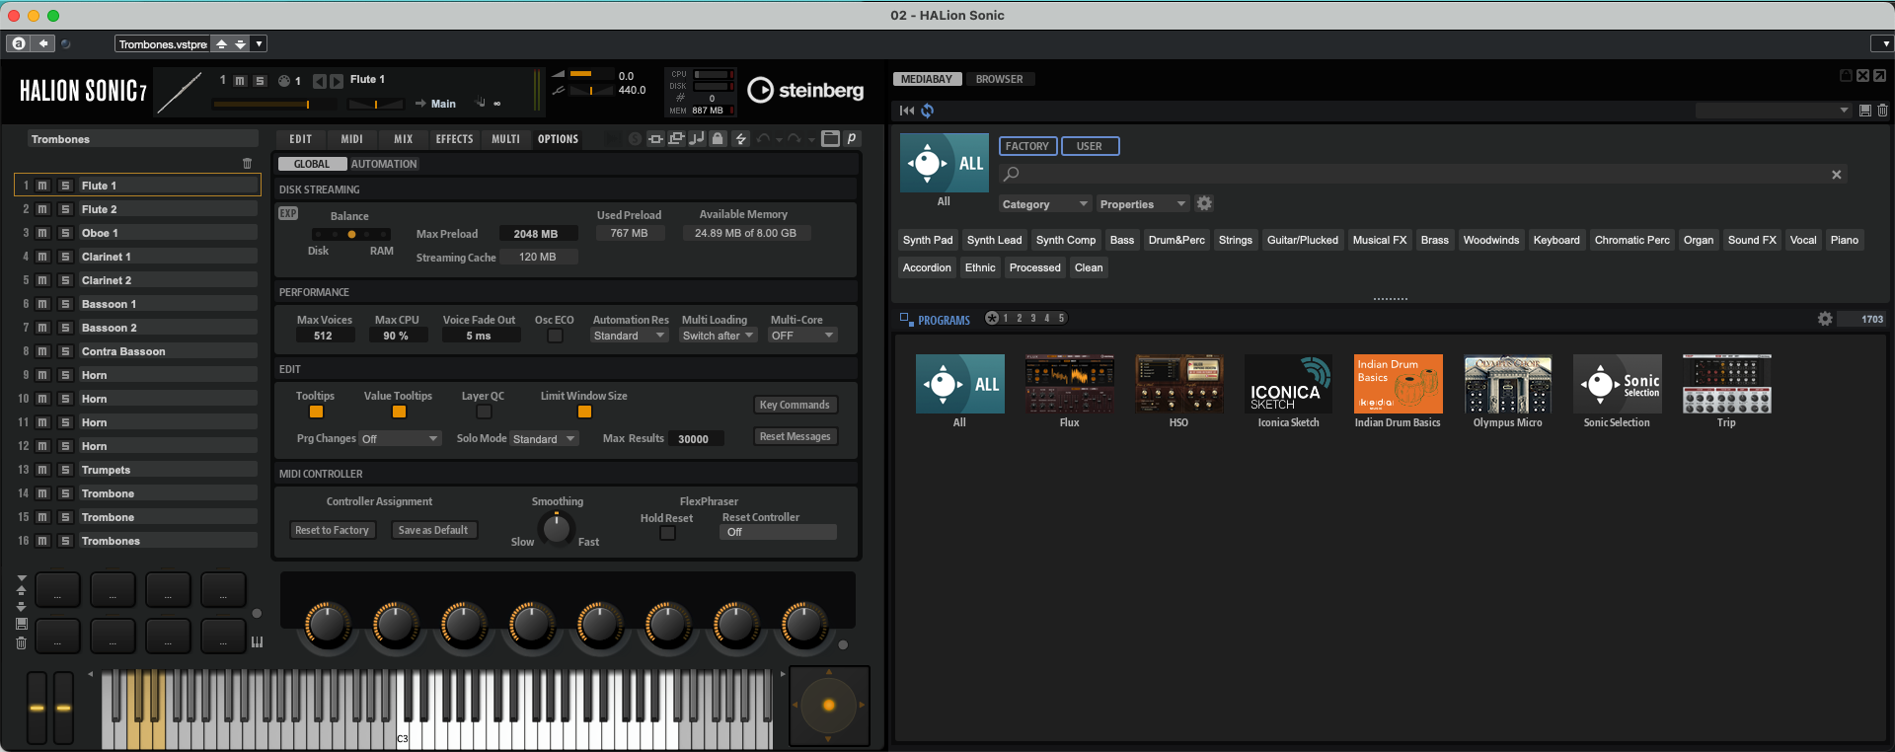
Task: Click the Key Commands button
Action: point(795,405)
